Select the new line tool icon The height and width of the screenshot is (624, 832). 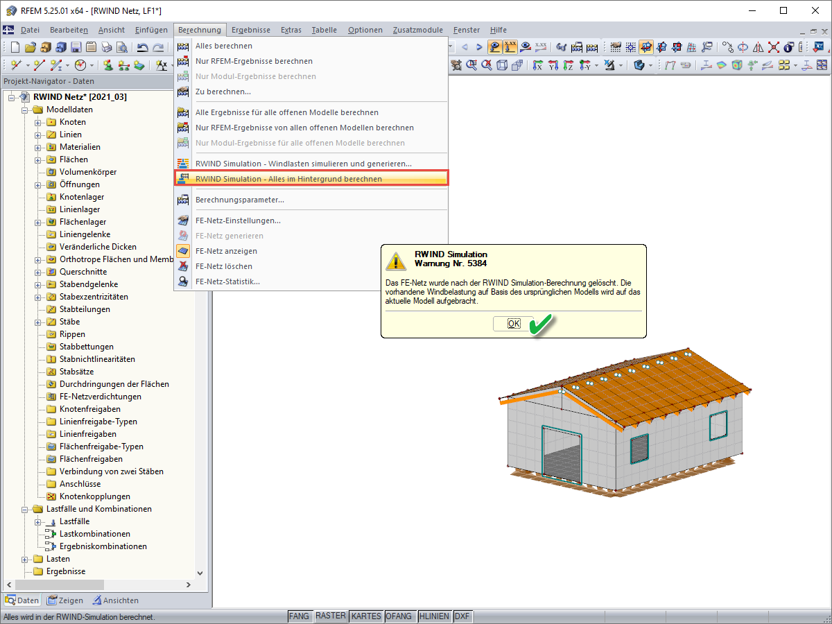[40, 65]
